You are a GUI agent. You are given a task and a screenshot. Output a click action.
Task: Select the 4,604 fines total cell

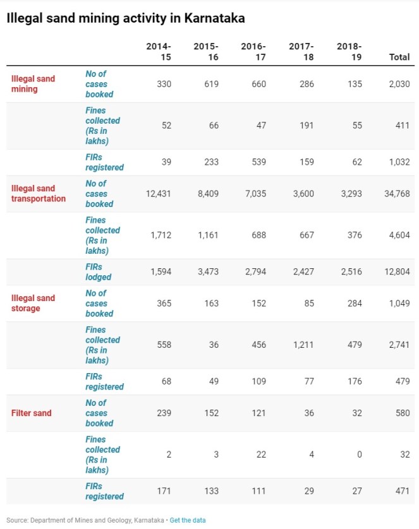399,235
